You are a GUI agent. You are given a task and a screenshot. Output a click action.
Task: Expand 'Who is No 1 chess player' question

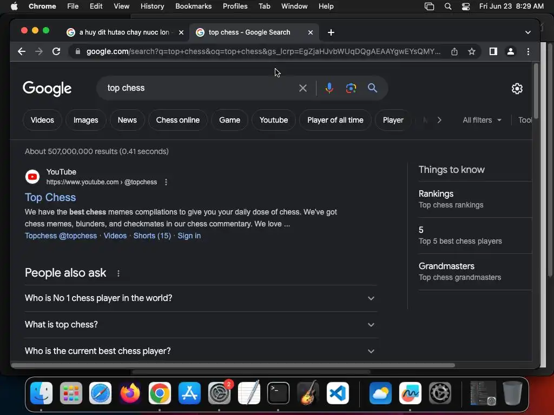201,298
